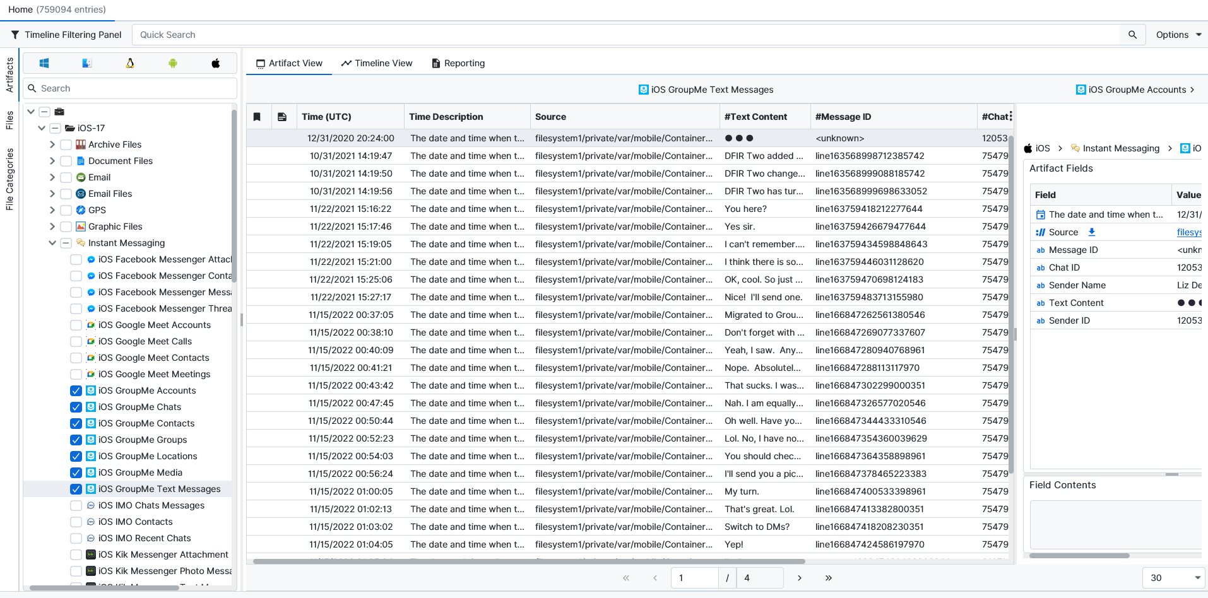Image resolution: width=1208 pixels, height=598 pixels.
Task: Select the Android platform filter icon
Action: click(173, 63)
